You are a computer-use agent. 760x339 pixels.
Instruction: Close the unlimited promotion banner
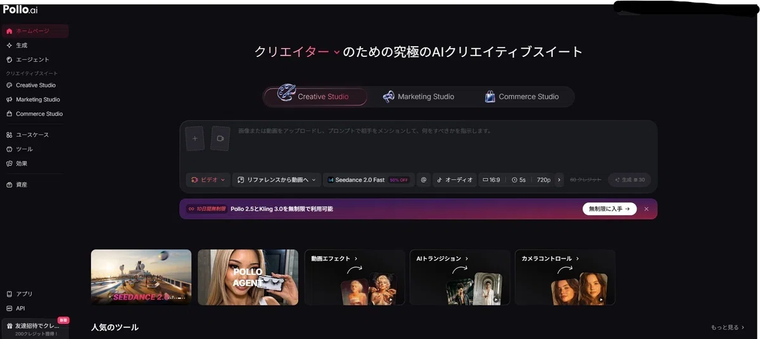pyautogui.click(x=646, y=209)
